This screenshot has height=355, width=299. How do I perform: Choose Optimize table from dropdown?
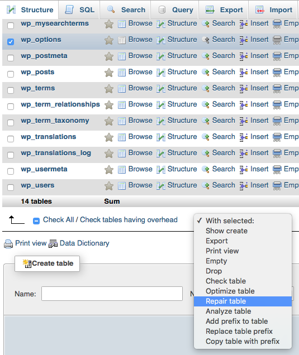click(243, 291)
